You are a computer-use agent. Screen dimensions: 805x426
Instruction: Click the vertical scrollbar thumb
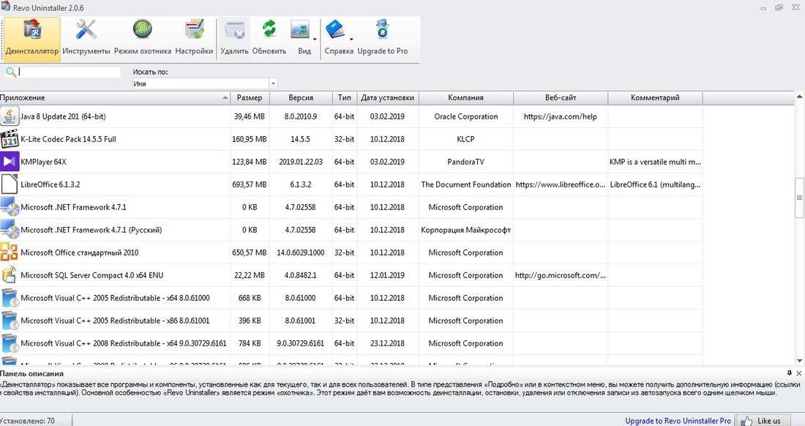pos(799,198)
